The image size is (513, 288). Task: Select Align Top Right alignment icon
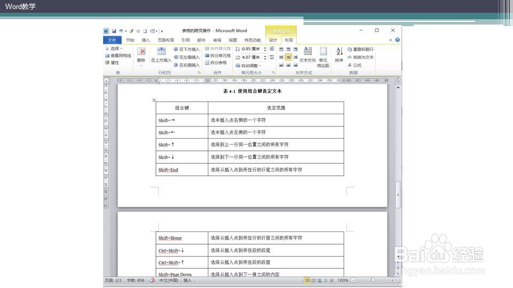click(x=295, y=49)
